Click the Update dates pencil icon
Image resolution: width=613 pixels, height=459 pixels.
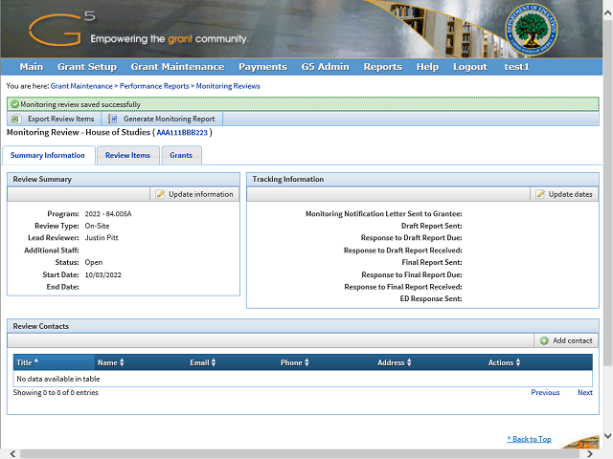[540, 194]
